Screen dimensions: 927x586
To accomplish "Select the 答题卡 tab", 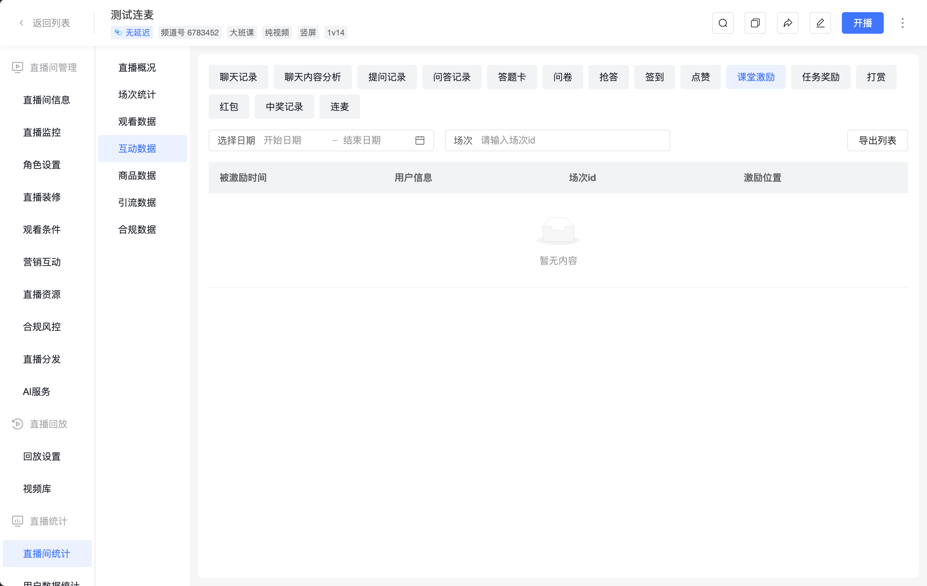I will click(511, 77).
